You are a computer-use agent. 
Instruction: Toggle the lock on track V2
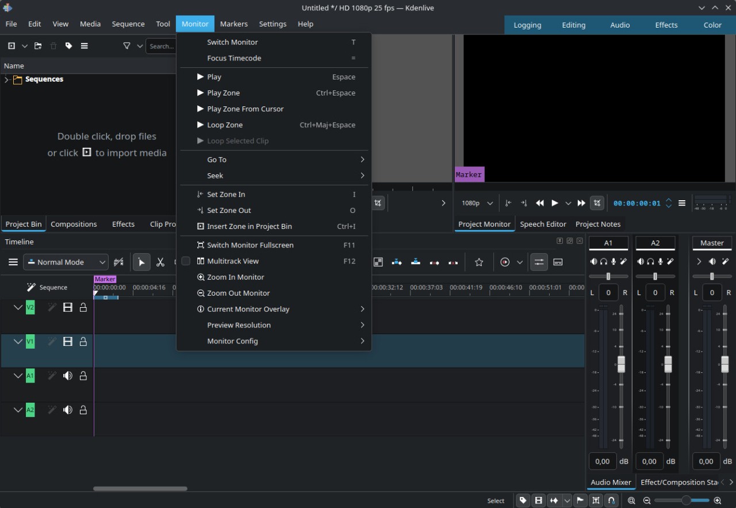pyautogui.click(x=83, y=308)
